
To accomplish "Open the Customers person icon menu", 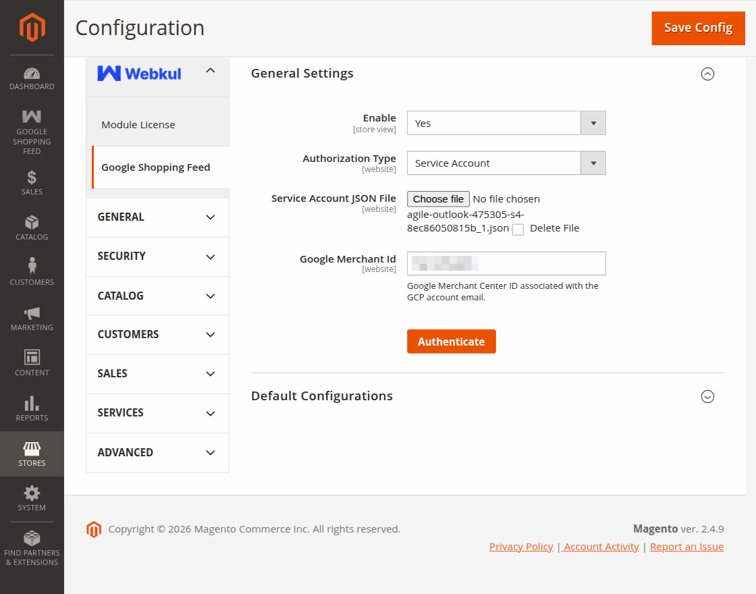I will tap(32, 273).
